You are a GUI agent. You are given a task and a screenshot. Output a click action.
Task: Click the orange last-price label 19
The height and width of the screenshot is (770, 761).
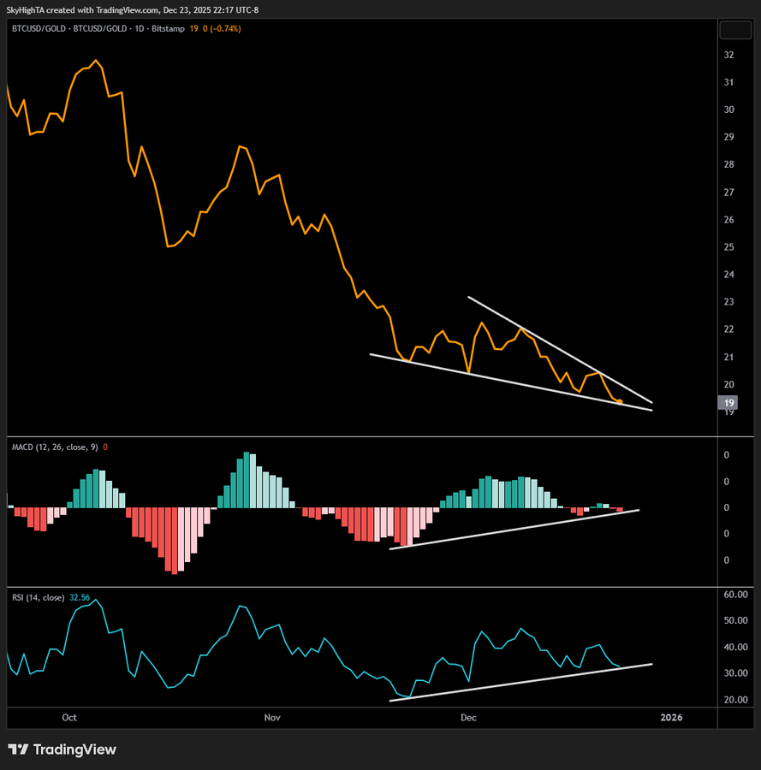[x=728, y=402]
